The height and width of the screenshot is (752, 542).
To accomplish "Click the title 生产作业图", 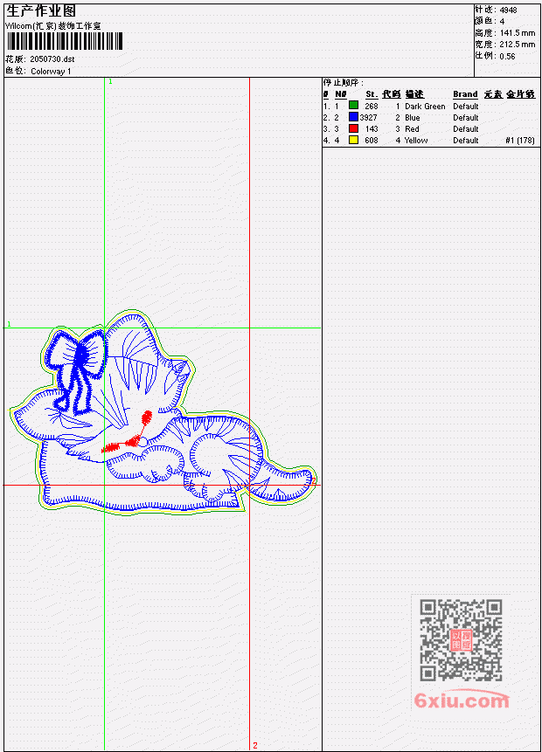I will [41, 11].
